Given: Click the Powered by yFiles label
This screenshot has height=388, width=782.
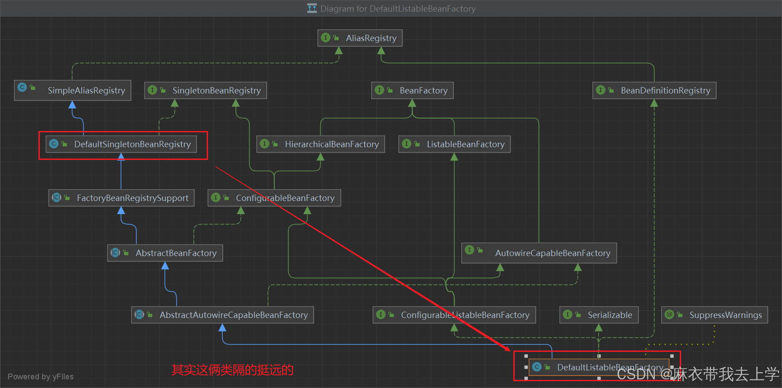Looking at the screenshot, I should coord(40,377).
